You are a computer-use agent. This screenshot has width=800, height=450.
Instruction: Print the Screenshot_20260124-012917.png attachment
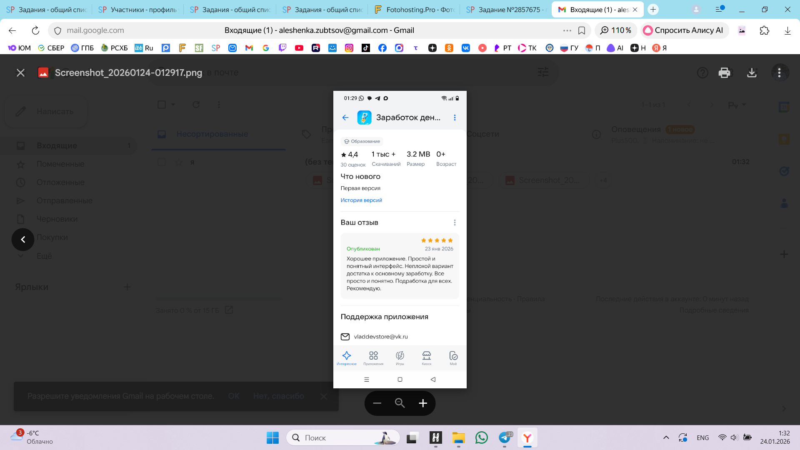tap(724, 73)
